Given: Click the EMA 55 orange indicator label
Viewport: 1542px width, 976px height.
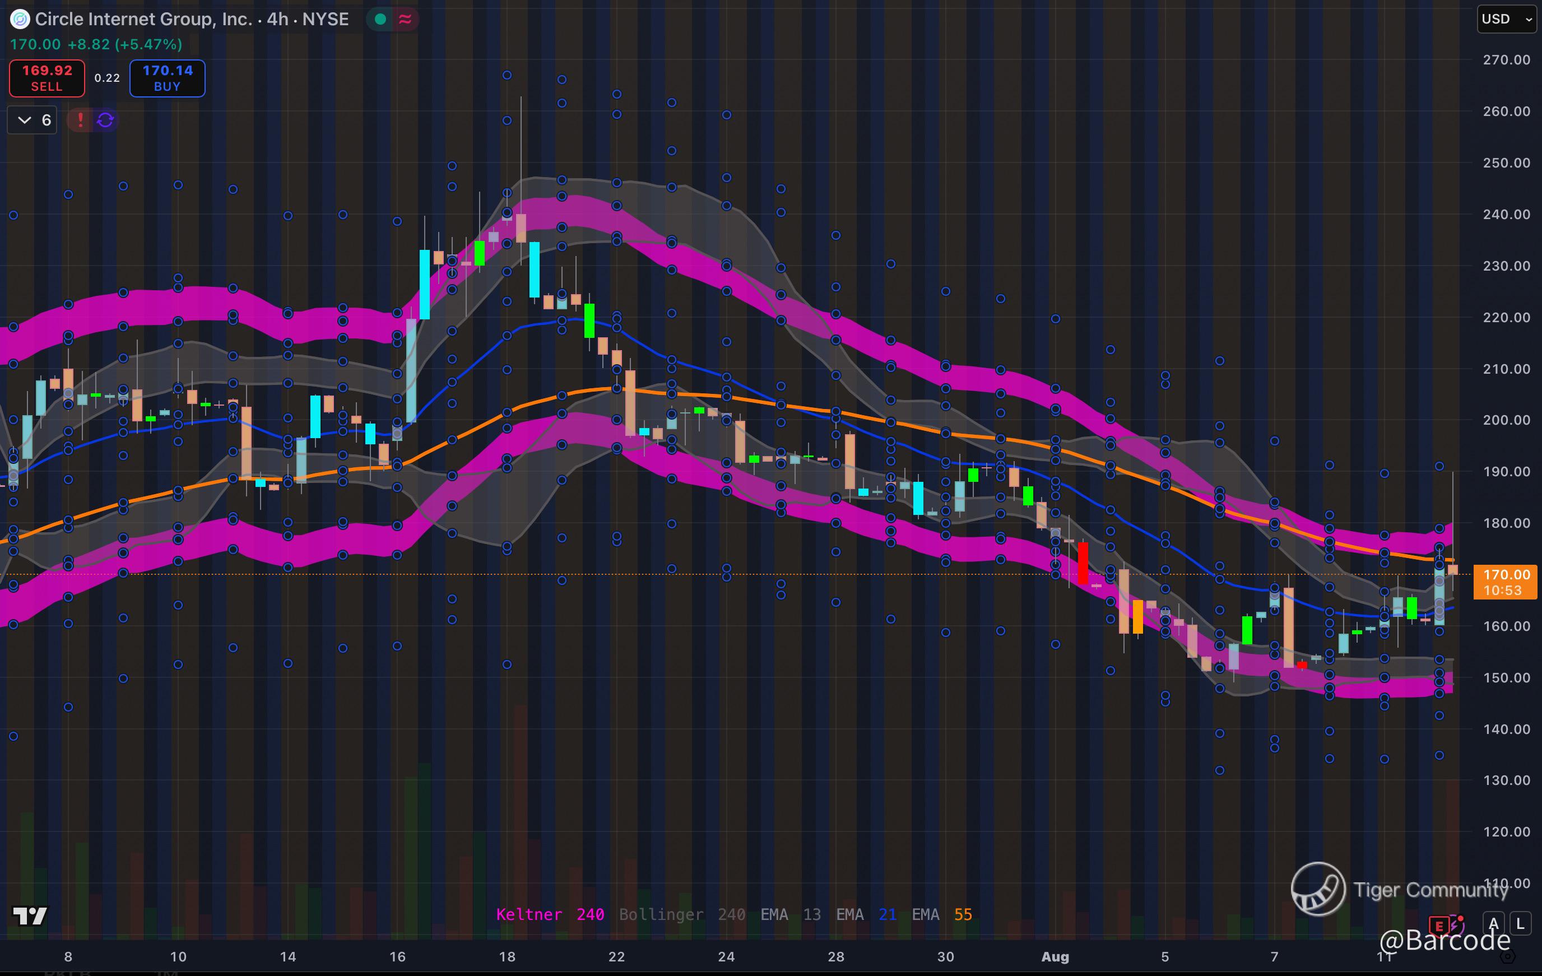Looking at the screenshot, I should (941, 914).
